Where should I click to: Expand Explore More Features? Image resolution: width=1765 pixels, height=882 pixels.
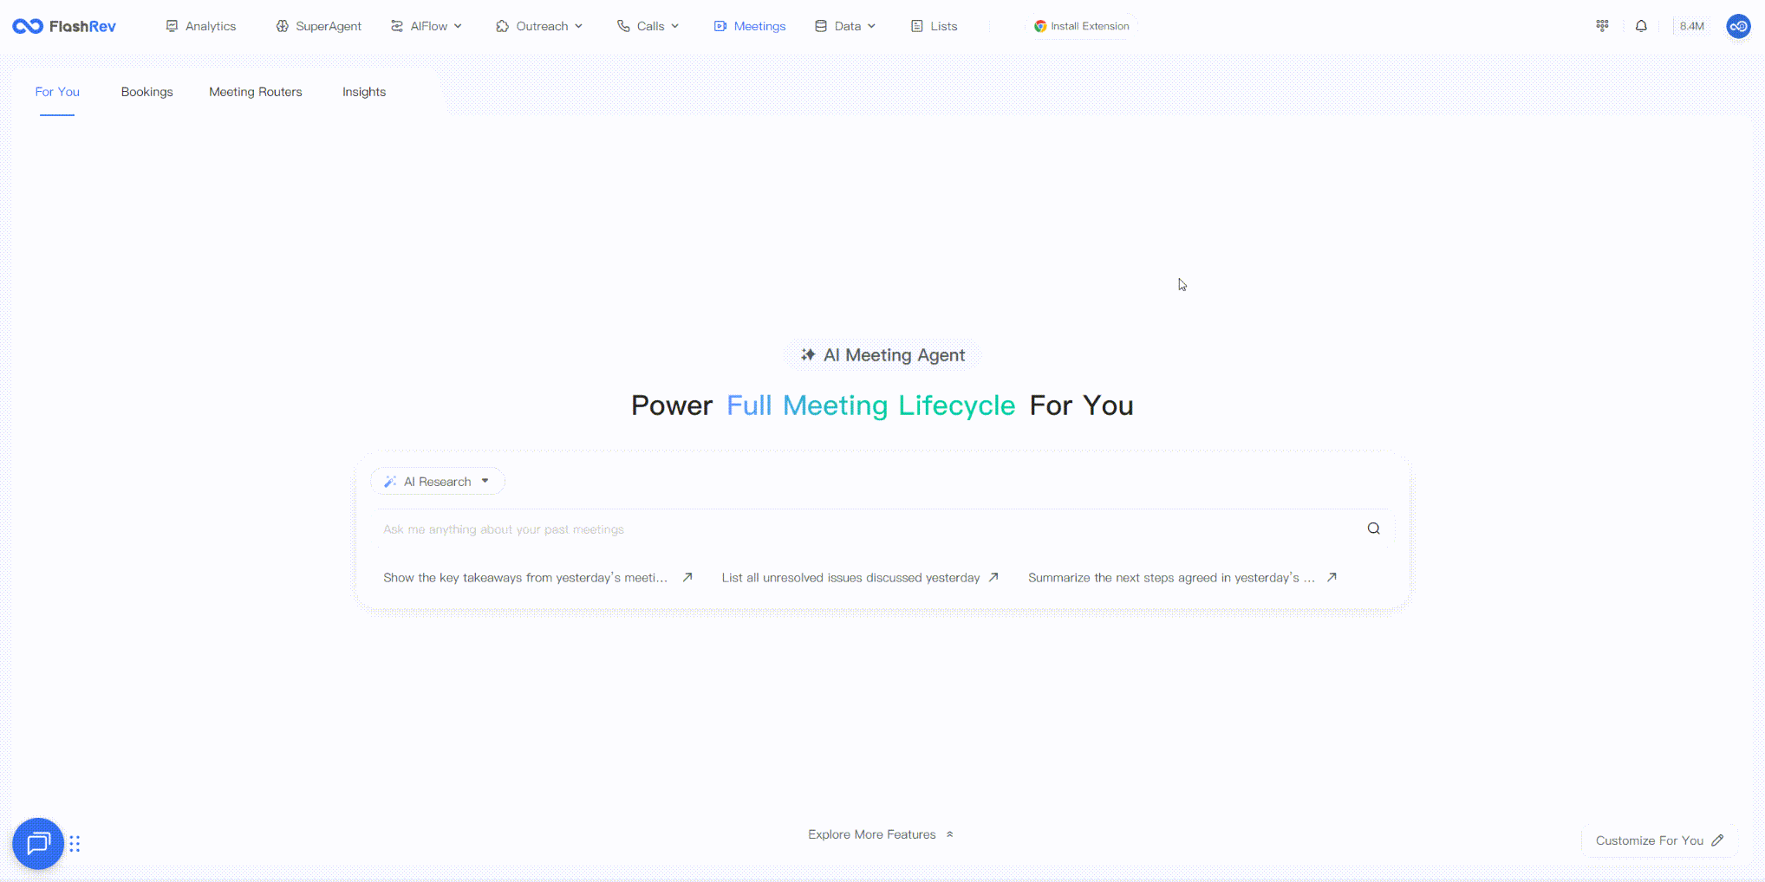point(881,834)
